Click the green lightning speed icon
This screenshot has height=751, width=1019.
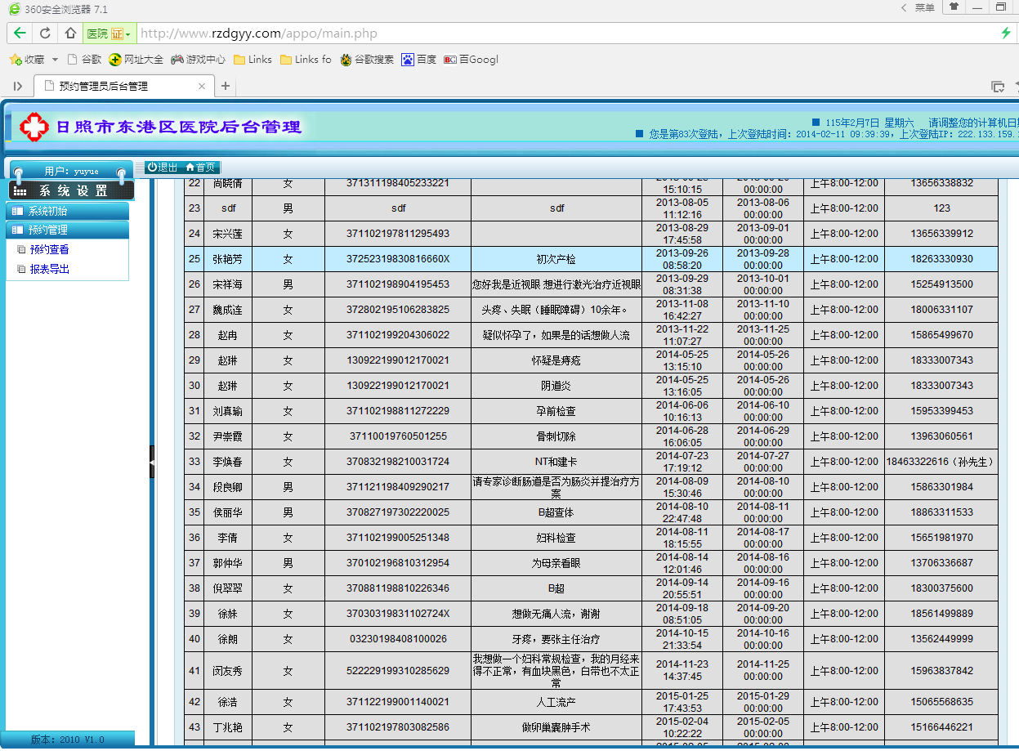pyautogui.click(x=1006, y=34)
